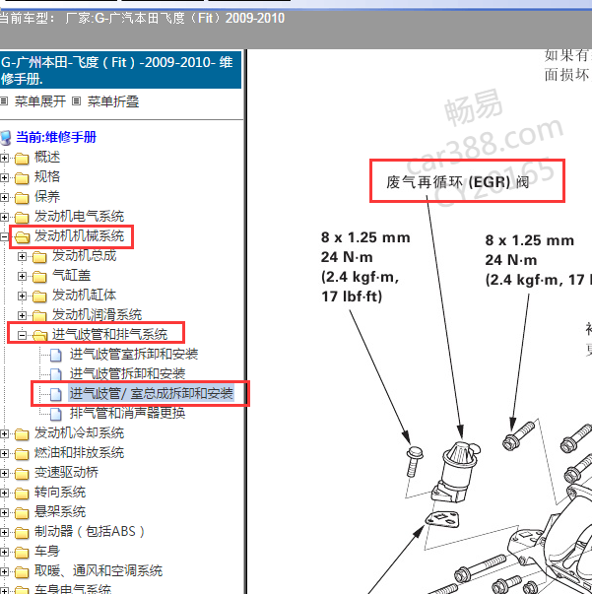The height and width of the screenshot is (594, 592).
Task: Select 当前:维修手册 root label
Action: point(56,137)
